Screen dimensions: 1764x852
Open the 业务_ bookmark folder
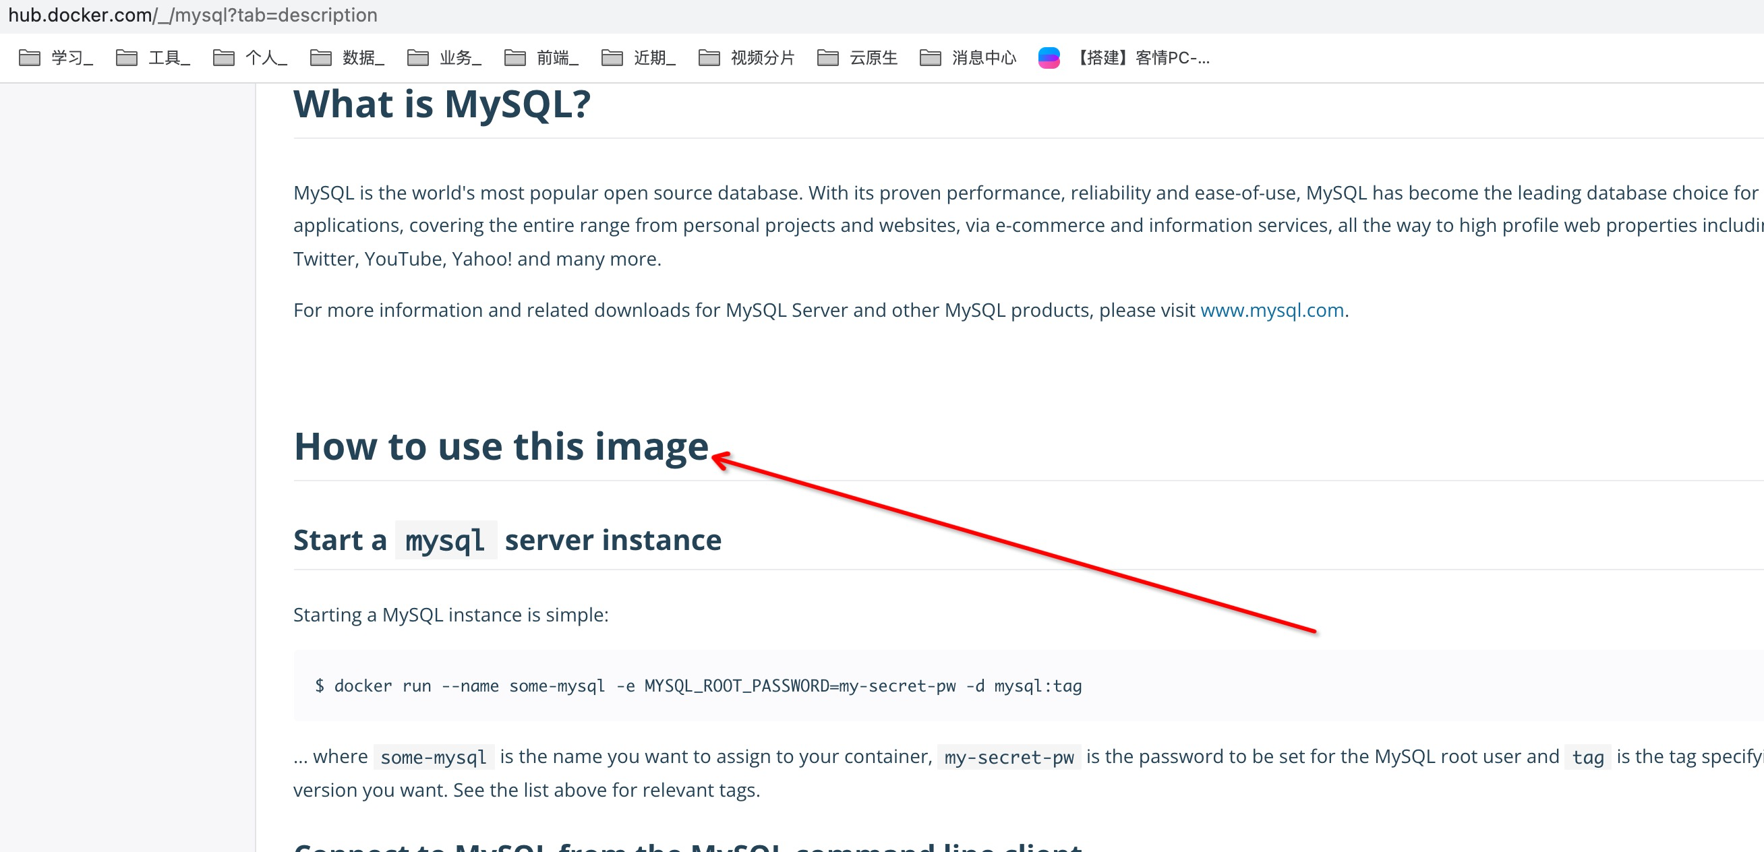click(445, 58)
